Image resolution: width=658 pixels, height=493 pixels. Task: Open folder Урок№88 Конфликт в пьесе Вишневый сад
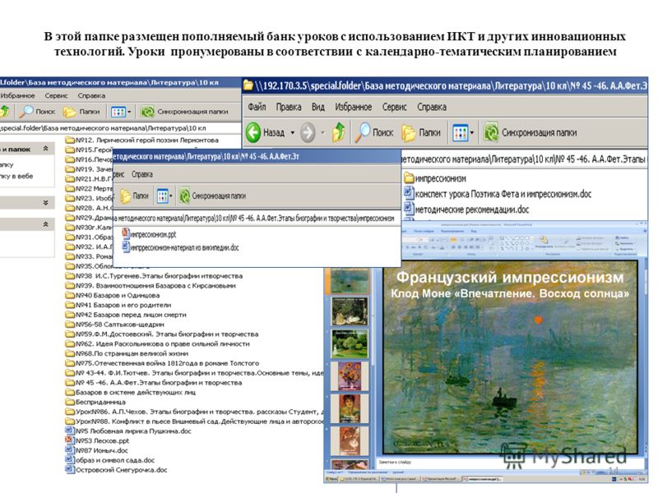tap(194, 422)
